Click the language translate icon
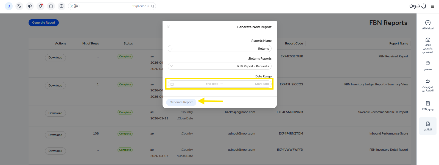The image size is (439, 165). (x=19, y=6)
